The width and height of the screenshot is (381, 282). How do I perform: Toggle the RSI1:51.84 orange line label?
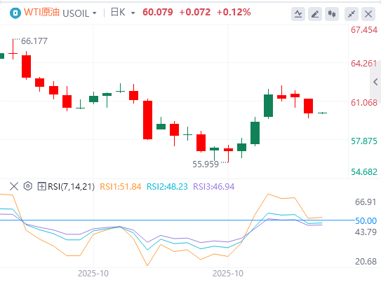tap(121, 187)
